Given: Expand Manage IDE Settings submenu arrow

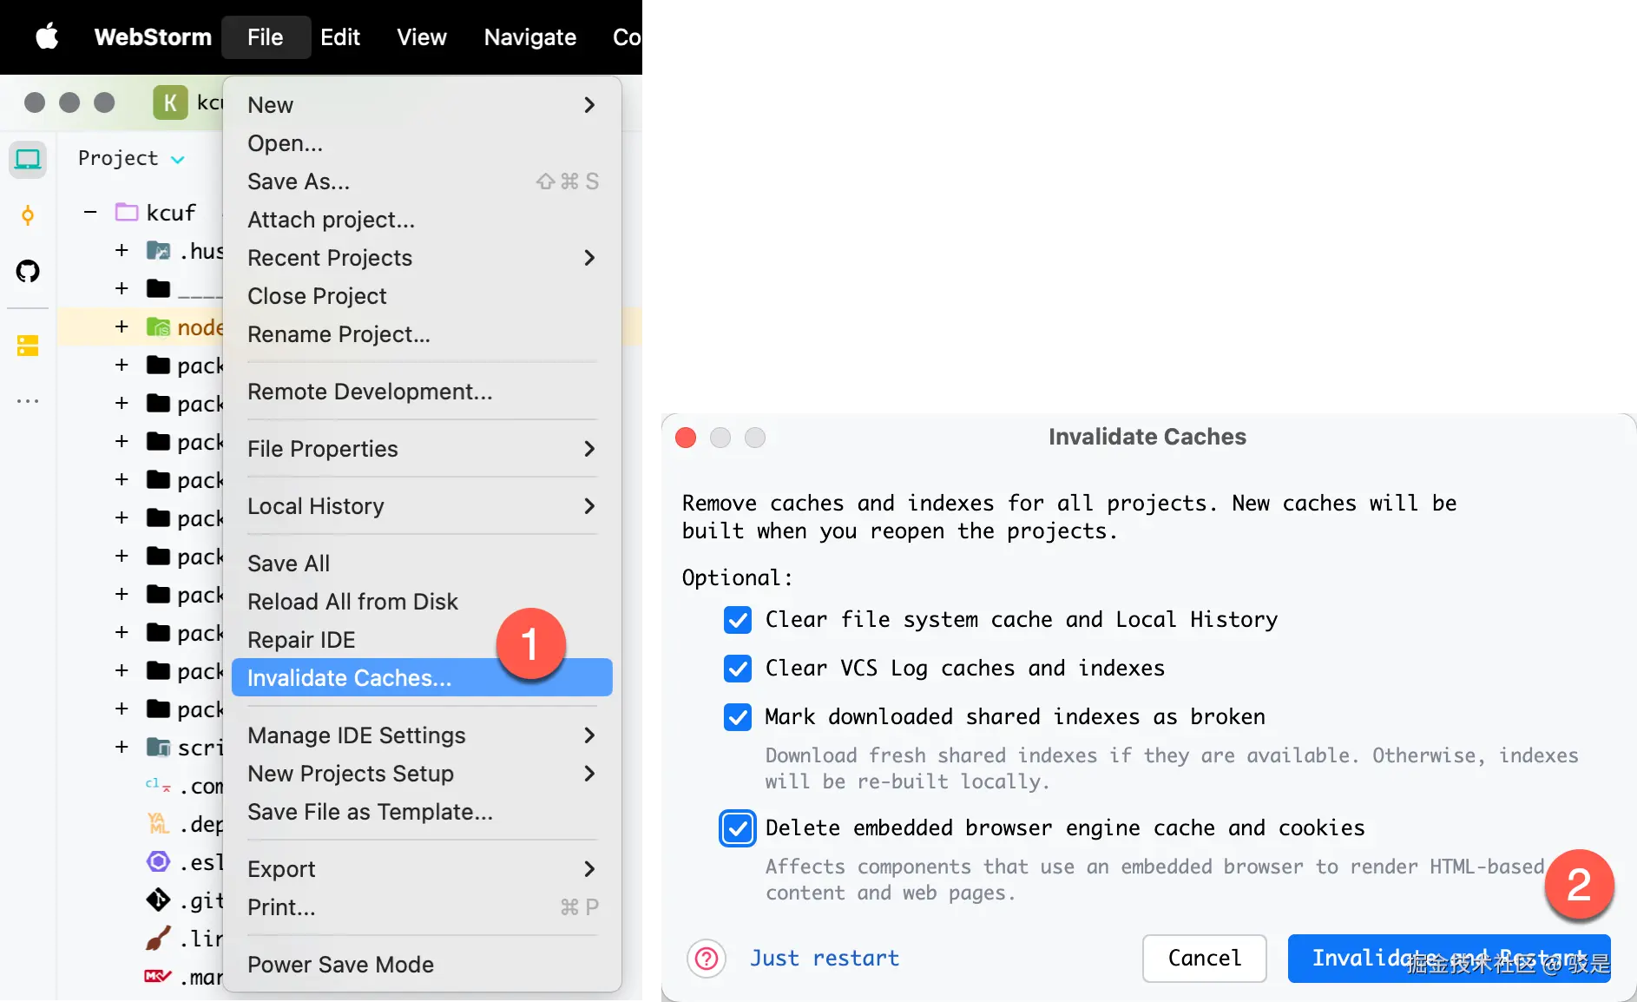Looking at the screenshot, I should (589, 735).
